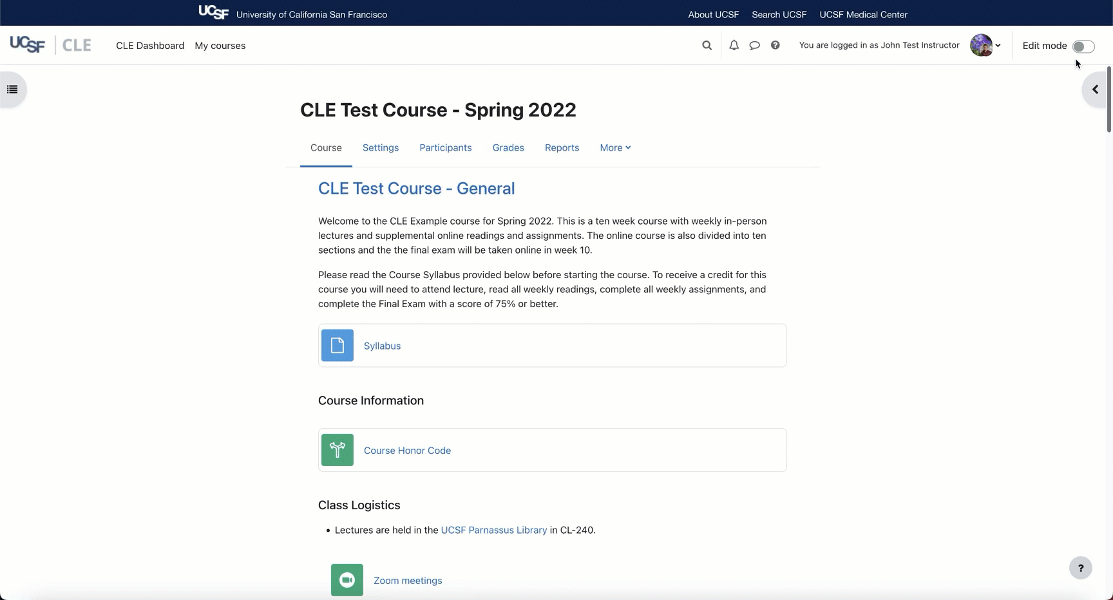Switch to the Participants tab
The height and width of the screenshot is (600, 1113).
tap(445, 148)
